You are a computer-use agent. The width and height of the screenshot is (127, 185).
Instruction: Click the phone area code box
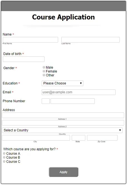click(46, 101)
